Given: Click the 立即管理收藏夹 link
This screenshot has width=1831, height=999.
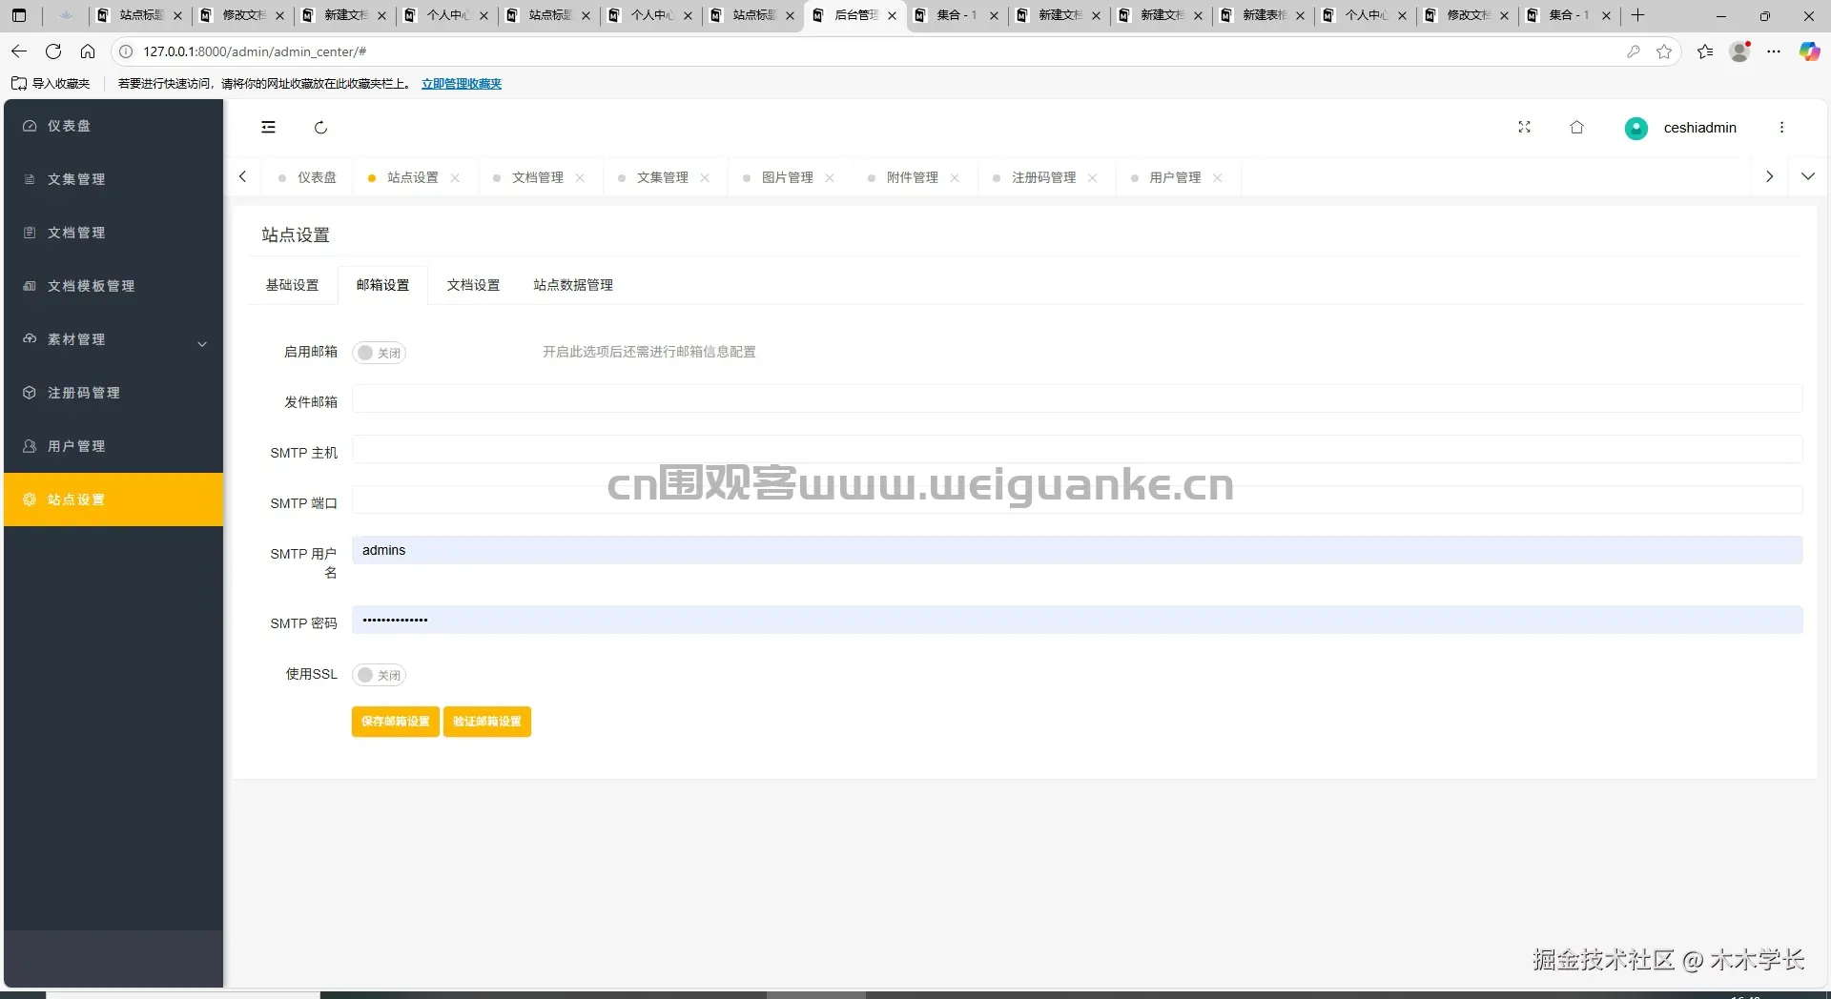Looking at the screenshot, I should coord(462,84).
